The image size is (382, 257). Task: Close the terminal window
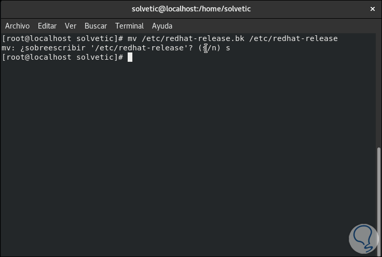[371, 9]
